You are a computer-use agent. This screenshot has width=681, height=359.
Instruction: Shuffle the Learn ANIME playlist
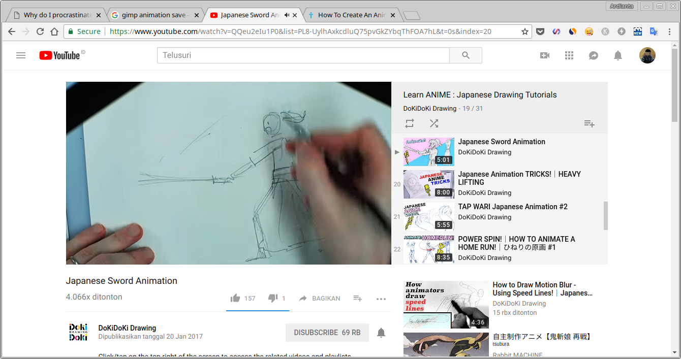pos(434,123)
